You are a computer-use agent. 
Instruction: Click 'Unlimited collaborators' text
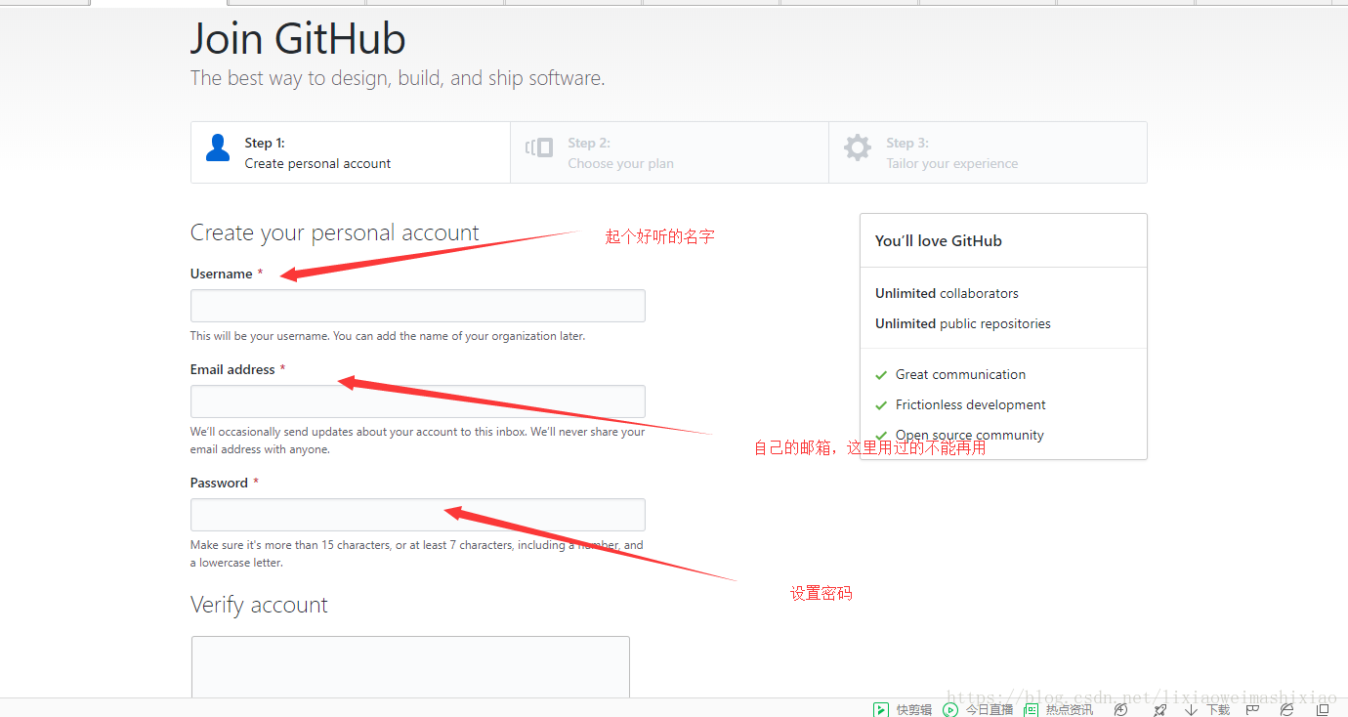point(947,293)
